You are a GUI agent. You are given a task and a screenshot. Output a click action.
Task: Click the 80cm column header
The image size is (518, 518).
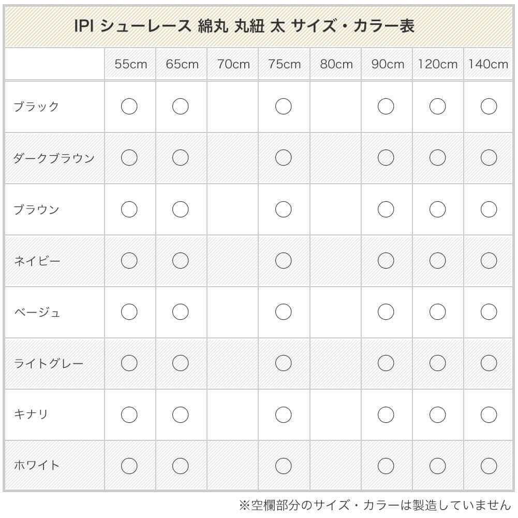336,64
